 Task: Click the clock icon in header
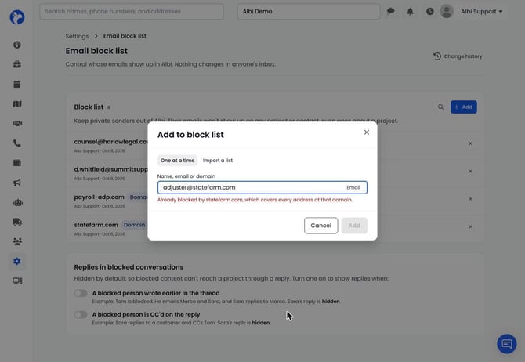click(430, 12)
